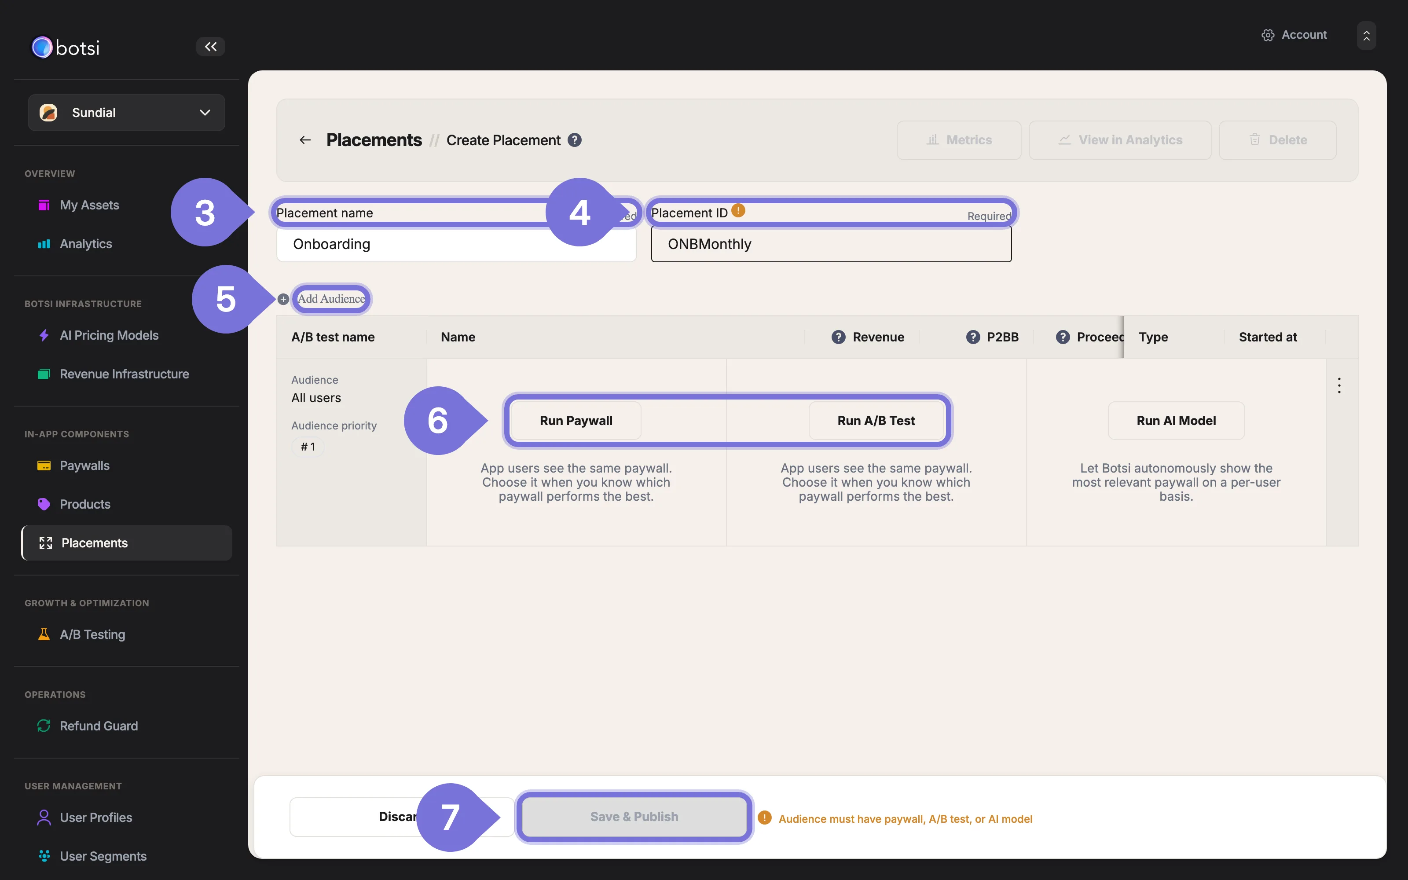Viewport: 1408px width, 880px height.
Task: Click the Type column header
Action: click(x=1153, y=337)
